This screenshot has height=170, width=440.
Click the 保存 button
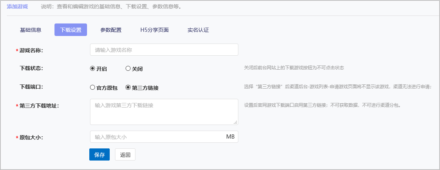click(100, 154)
